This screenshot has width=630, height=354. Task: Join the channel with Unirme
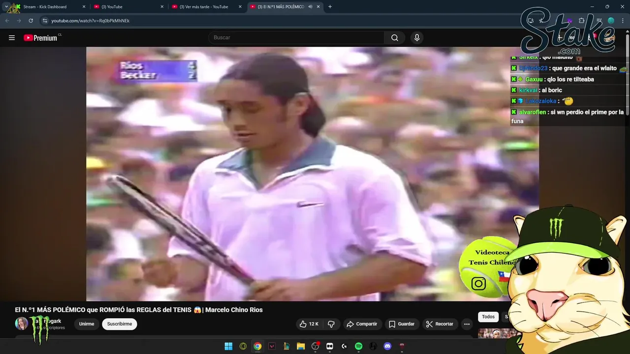click(87, 324)
